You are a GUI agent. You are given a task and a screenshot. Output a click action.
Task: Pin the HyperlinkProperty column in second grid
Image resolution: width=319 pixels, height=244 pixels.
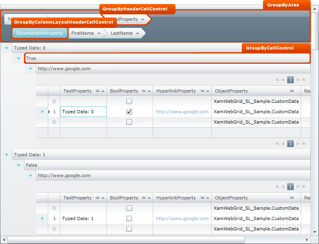point(202,198)
